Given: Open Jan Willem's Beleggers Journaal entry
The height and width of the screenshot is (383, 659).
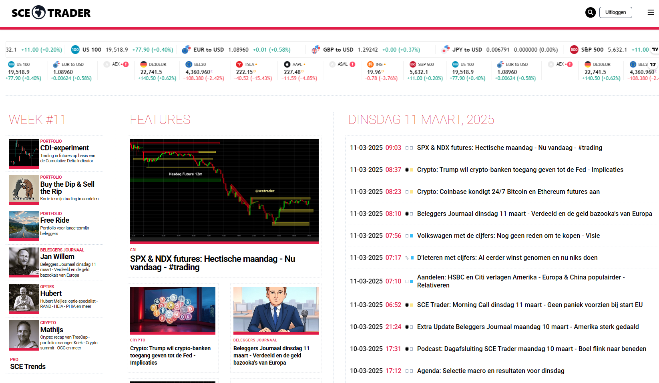Looking at the screenshot, I should pyautogui.click(x=57, y=257).
